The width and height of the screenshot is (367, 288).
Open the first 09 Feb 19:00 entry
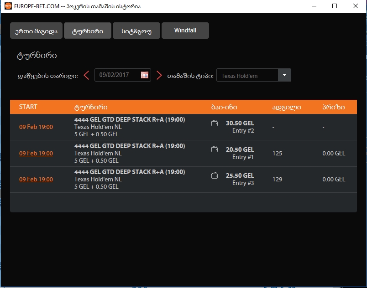click(x=36, y=127)
